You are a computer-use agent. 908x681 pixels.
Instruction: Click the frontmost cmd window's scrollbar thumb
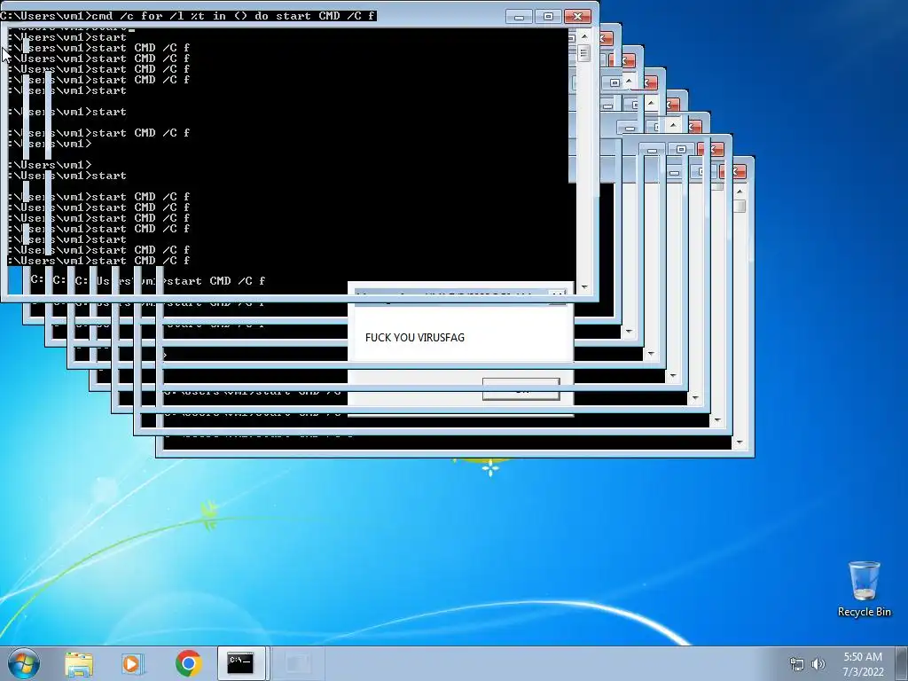[583, 53]
